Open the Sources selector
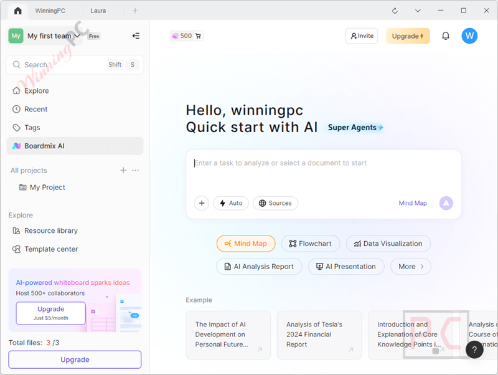The width and height of the screenshot is (498, 375). pos(275,204)
